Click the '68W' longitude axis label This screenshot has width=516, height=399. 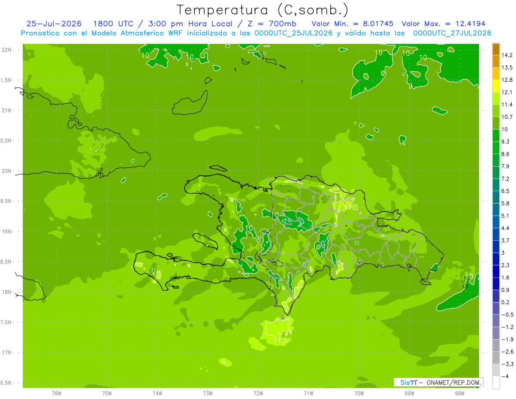(460, 393)
